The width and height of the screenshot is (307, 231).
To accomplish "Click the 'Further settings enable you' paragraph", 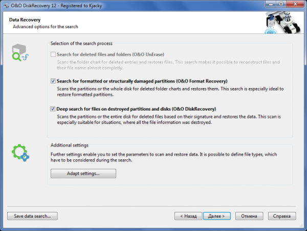I will tap(164, 157).
